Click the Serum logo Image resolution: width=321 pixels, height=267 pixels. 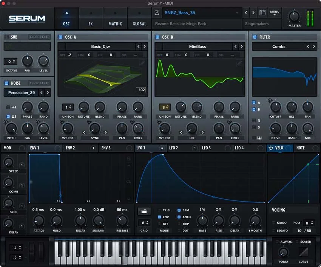point(27,19)
